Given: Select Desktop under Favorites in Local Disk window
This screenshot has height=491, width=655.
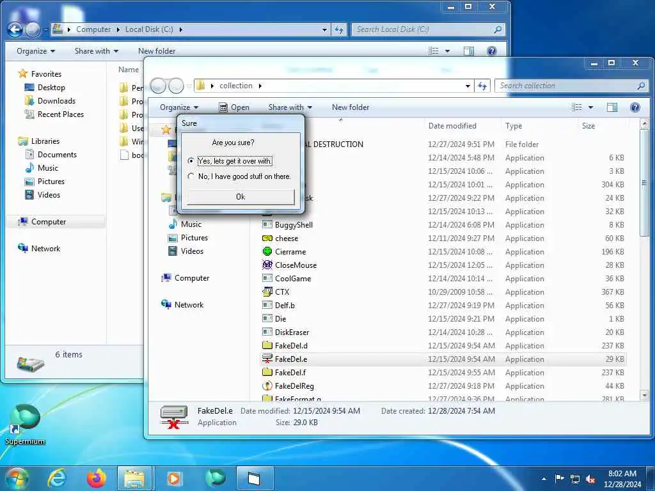Looking at the screenshot, I should [45, 87].
